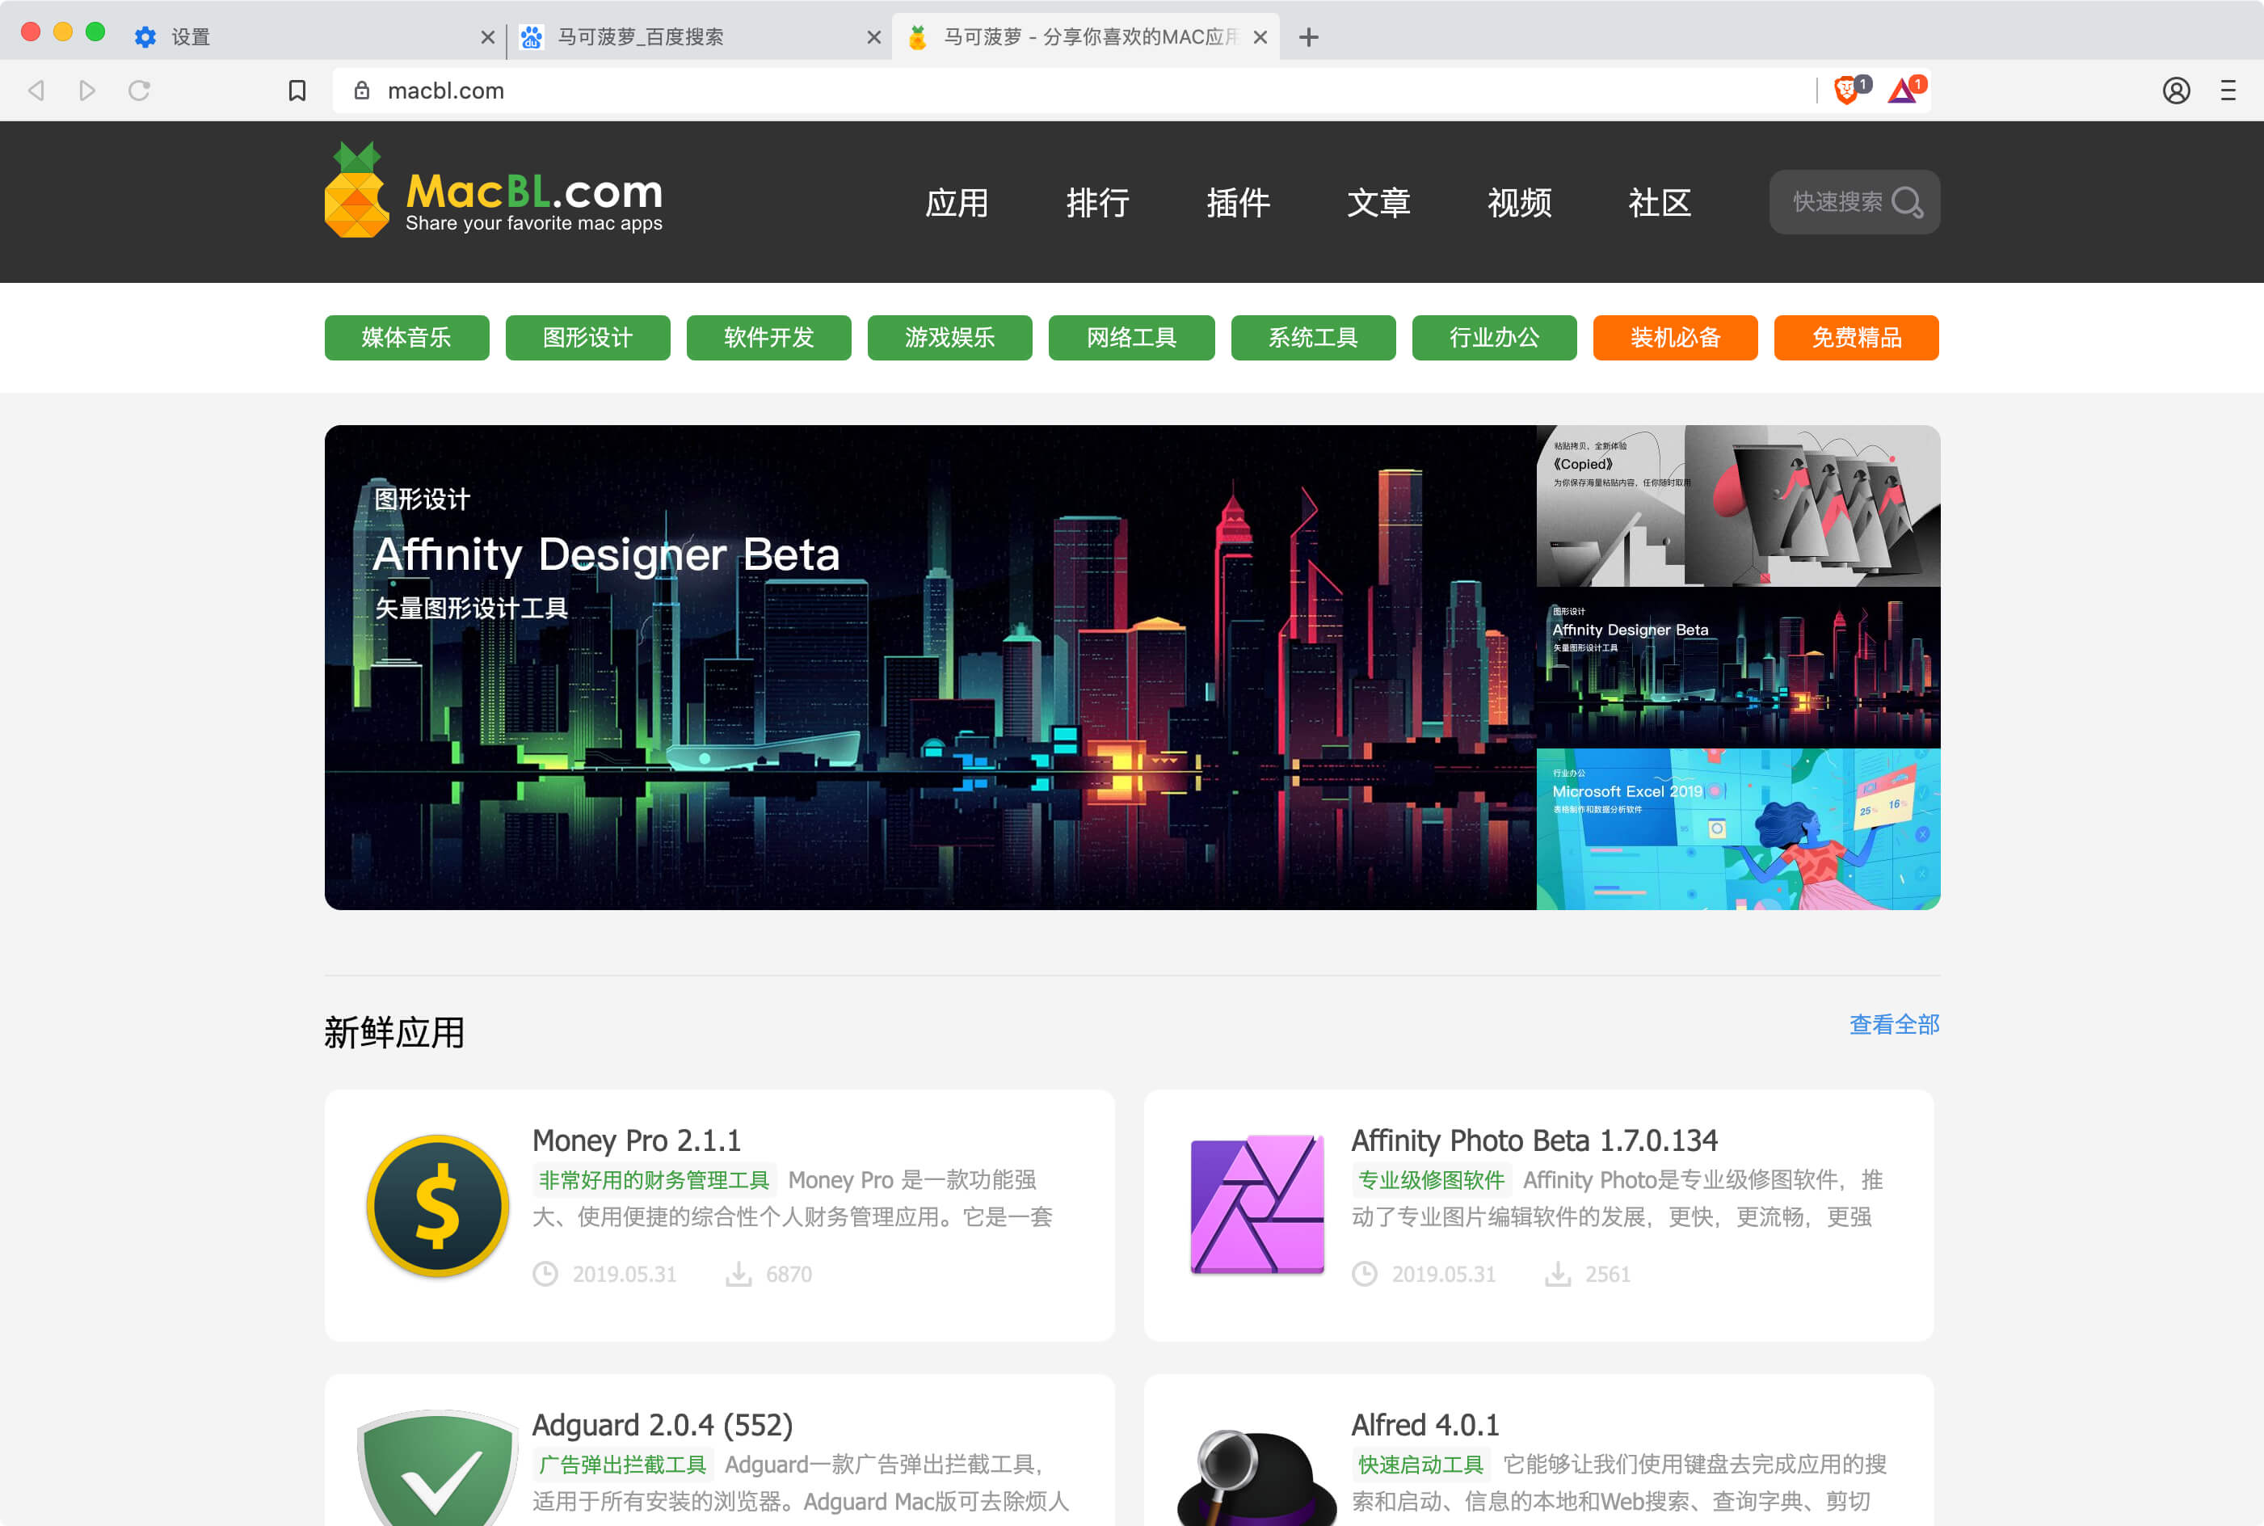Select the orange 装机必备 button
Screen dimensions: 2264x1526
1676,338
